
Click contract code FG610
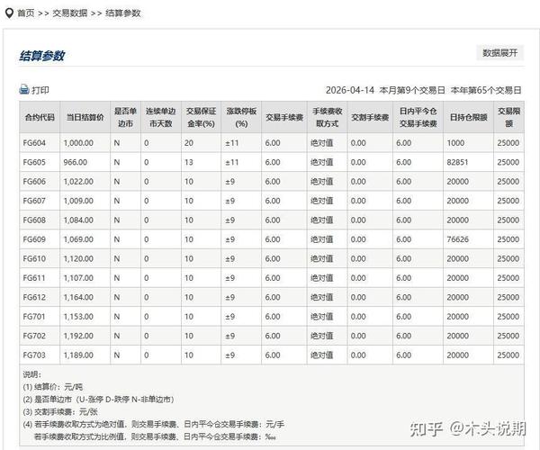(34, 258)
